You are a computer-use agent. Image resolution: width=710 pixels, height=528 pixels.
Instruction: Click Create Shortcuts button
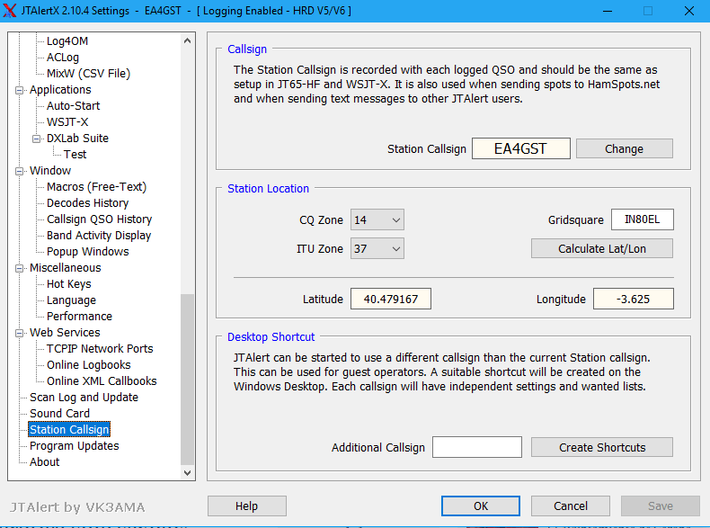tap(602, 448)
